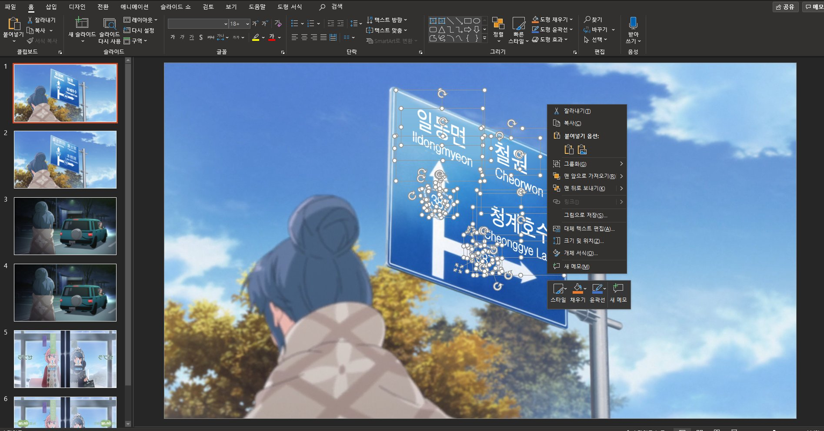Toggle strikethrough formatting
The image size is (824, 431).
(210, 37)
